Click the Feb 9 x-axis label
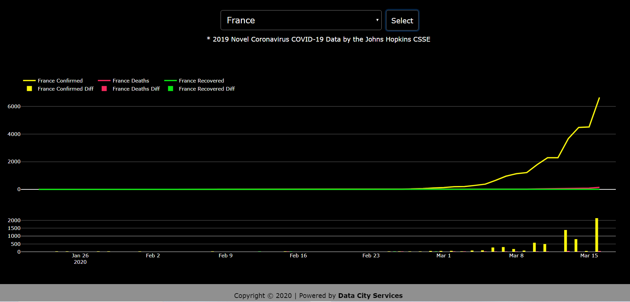 [x=225, y=256]
